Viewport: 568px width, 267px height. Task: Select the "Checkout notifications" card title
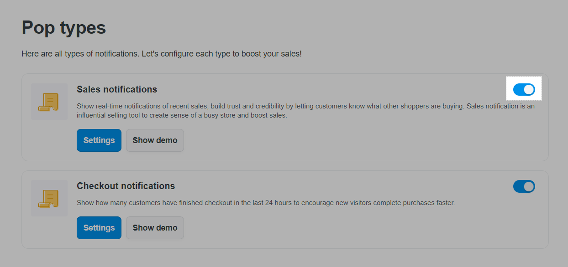tap(126, 186)
